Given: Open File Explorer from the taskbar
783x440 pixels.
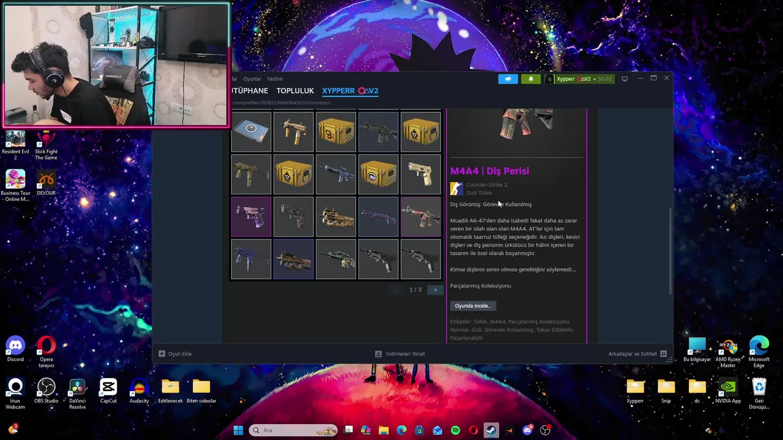Looking at the screenshot, I should click(384, 430).
